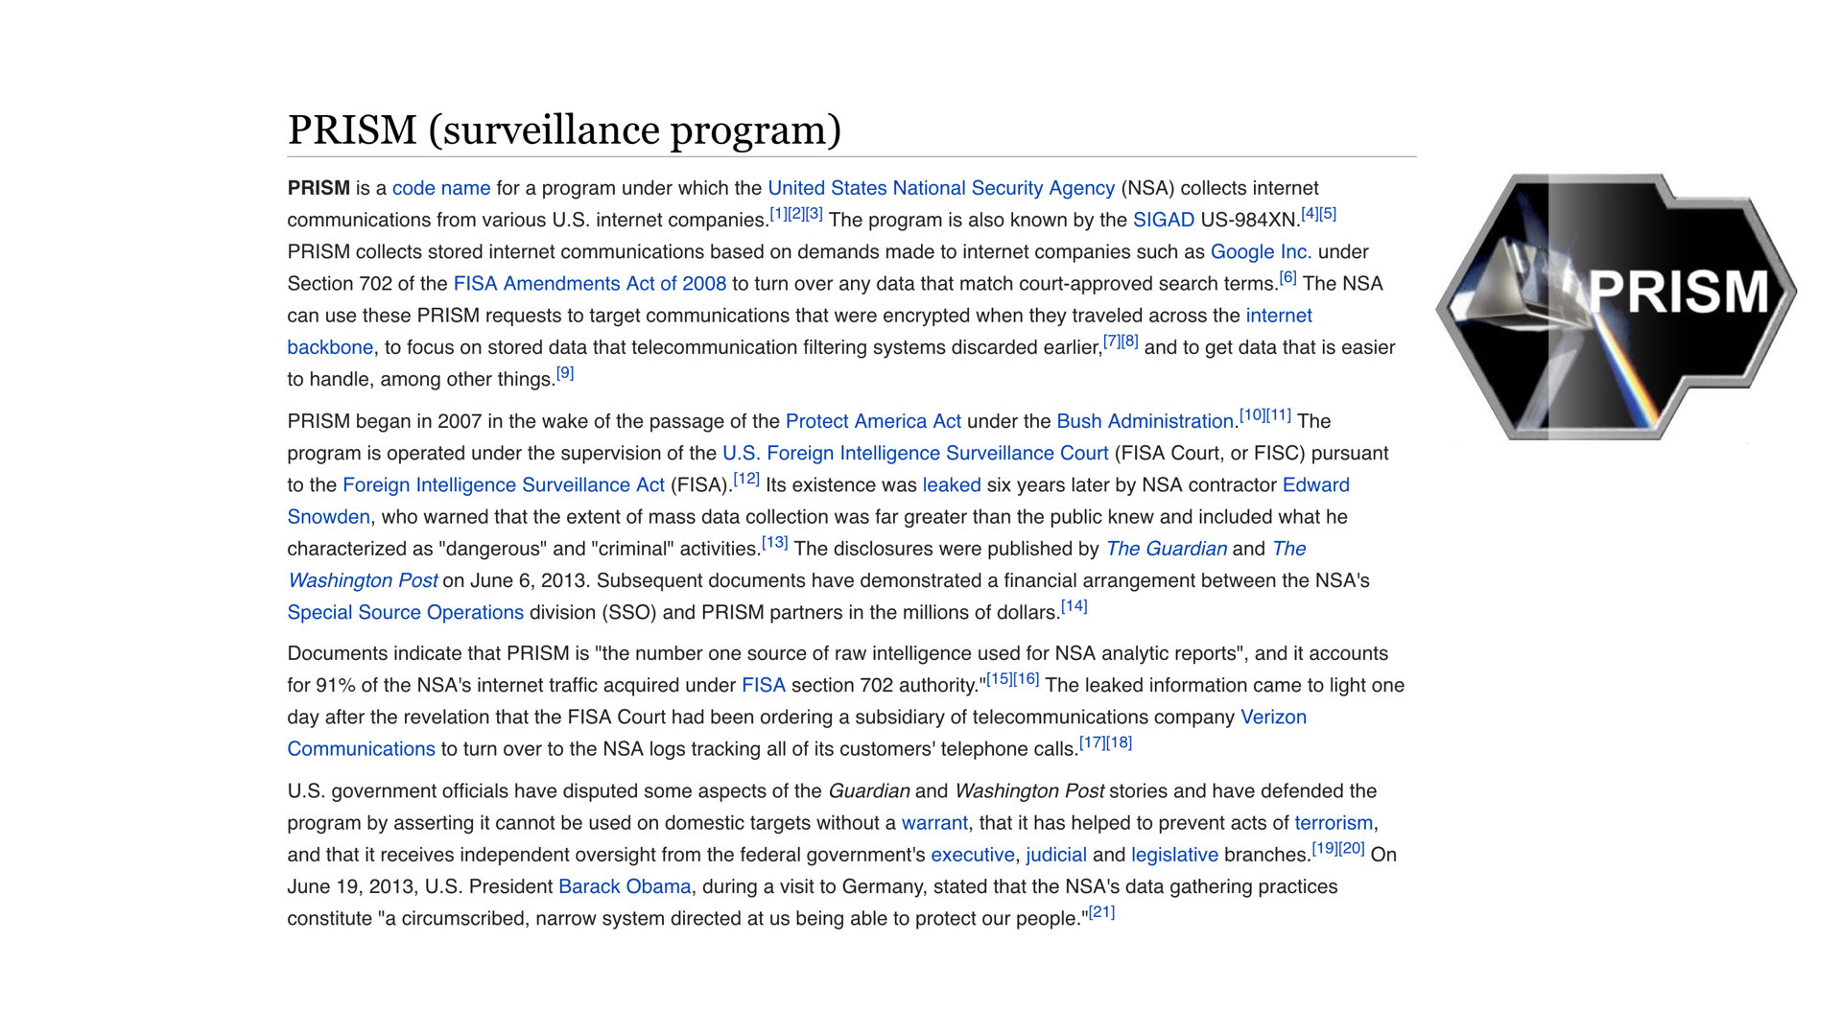Open the 'Communications' link text
Screen dimensions: 1842x1036
362,749
